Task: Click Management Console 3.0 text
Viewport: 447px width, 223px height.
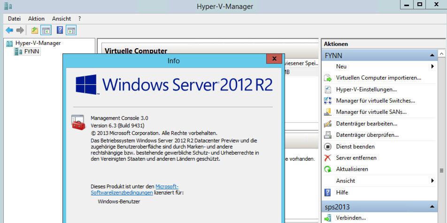Action: point(119,118)
